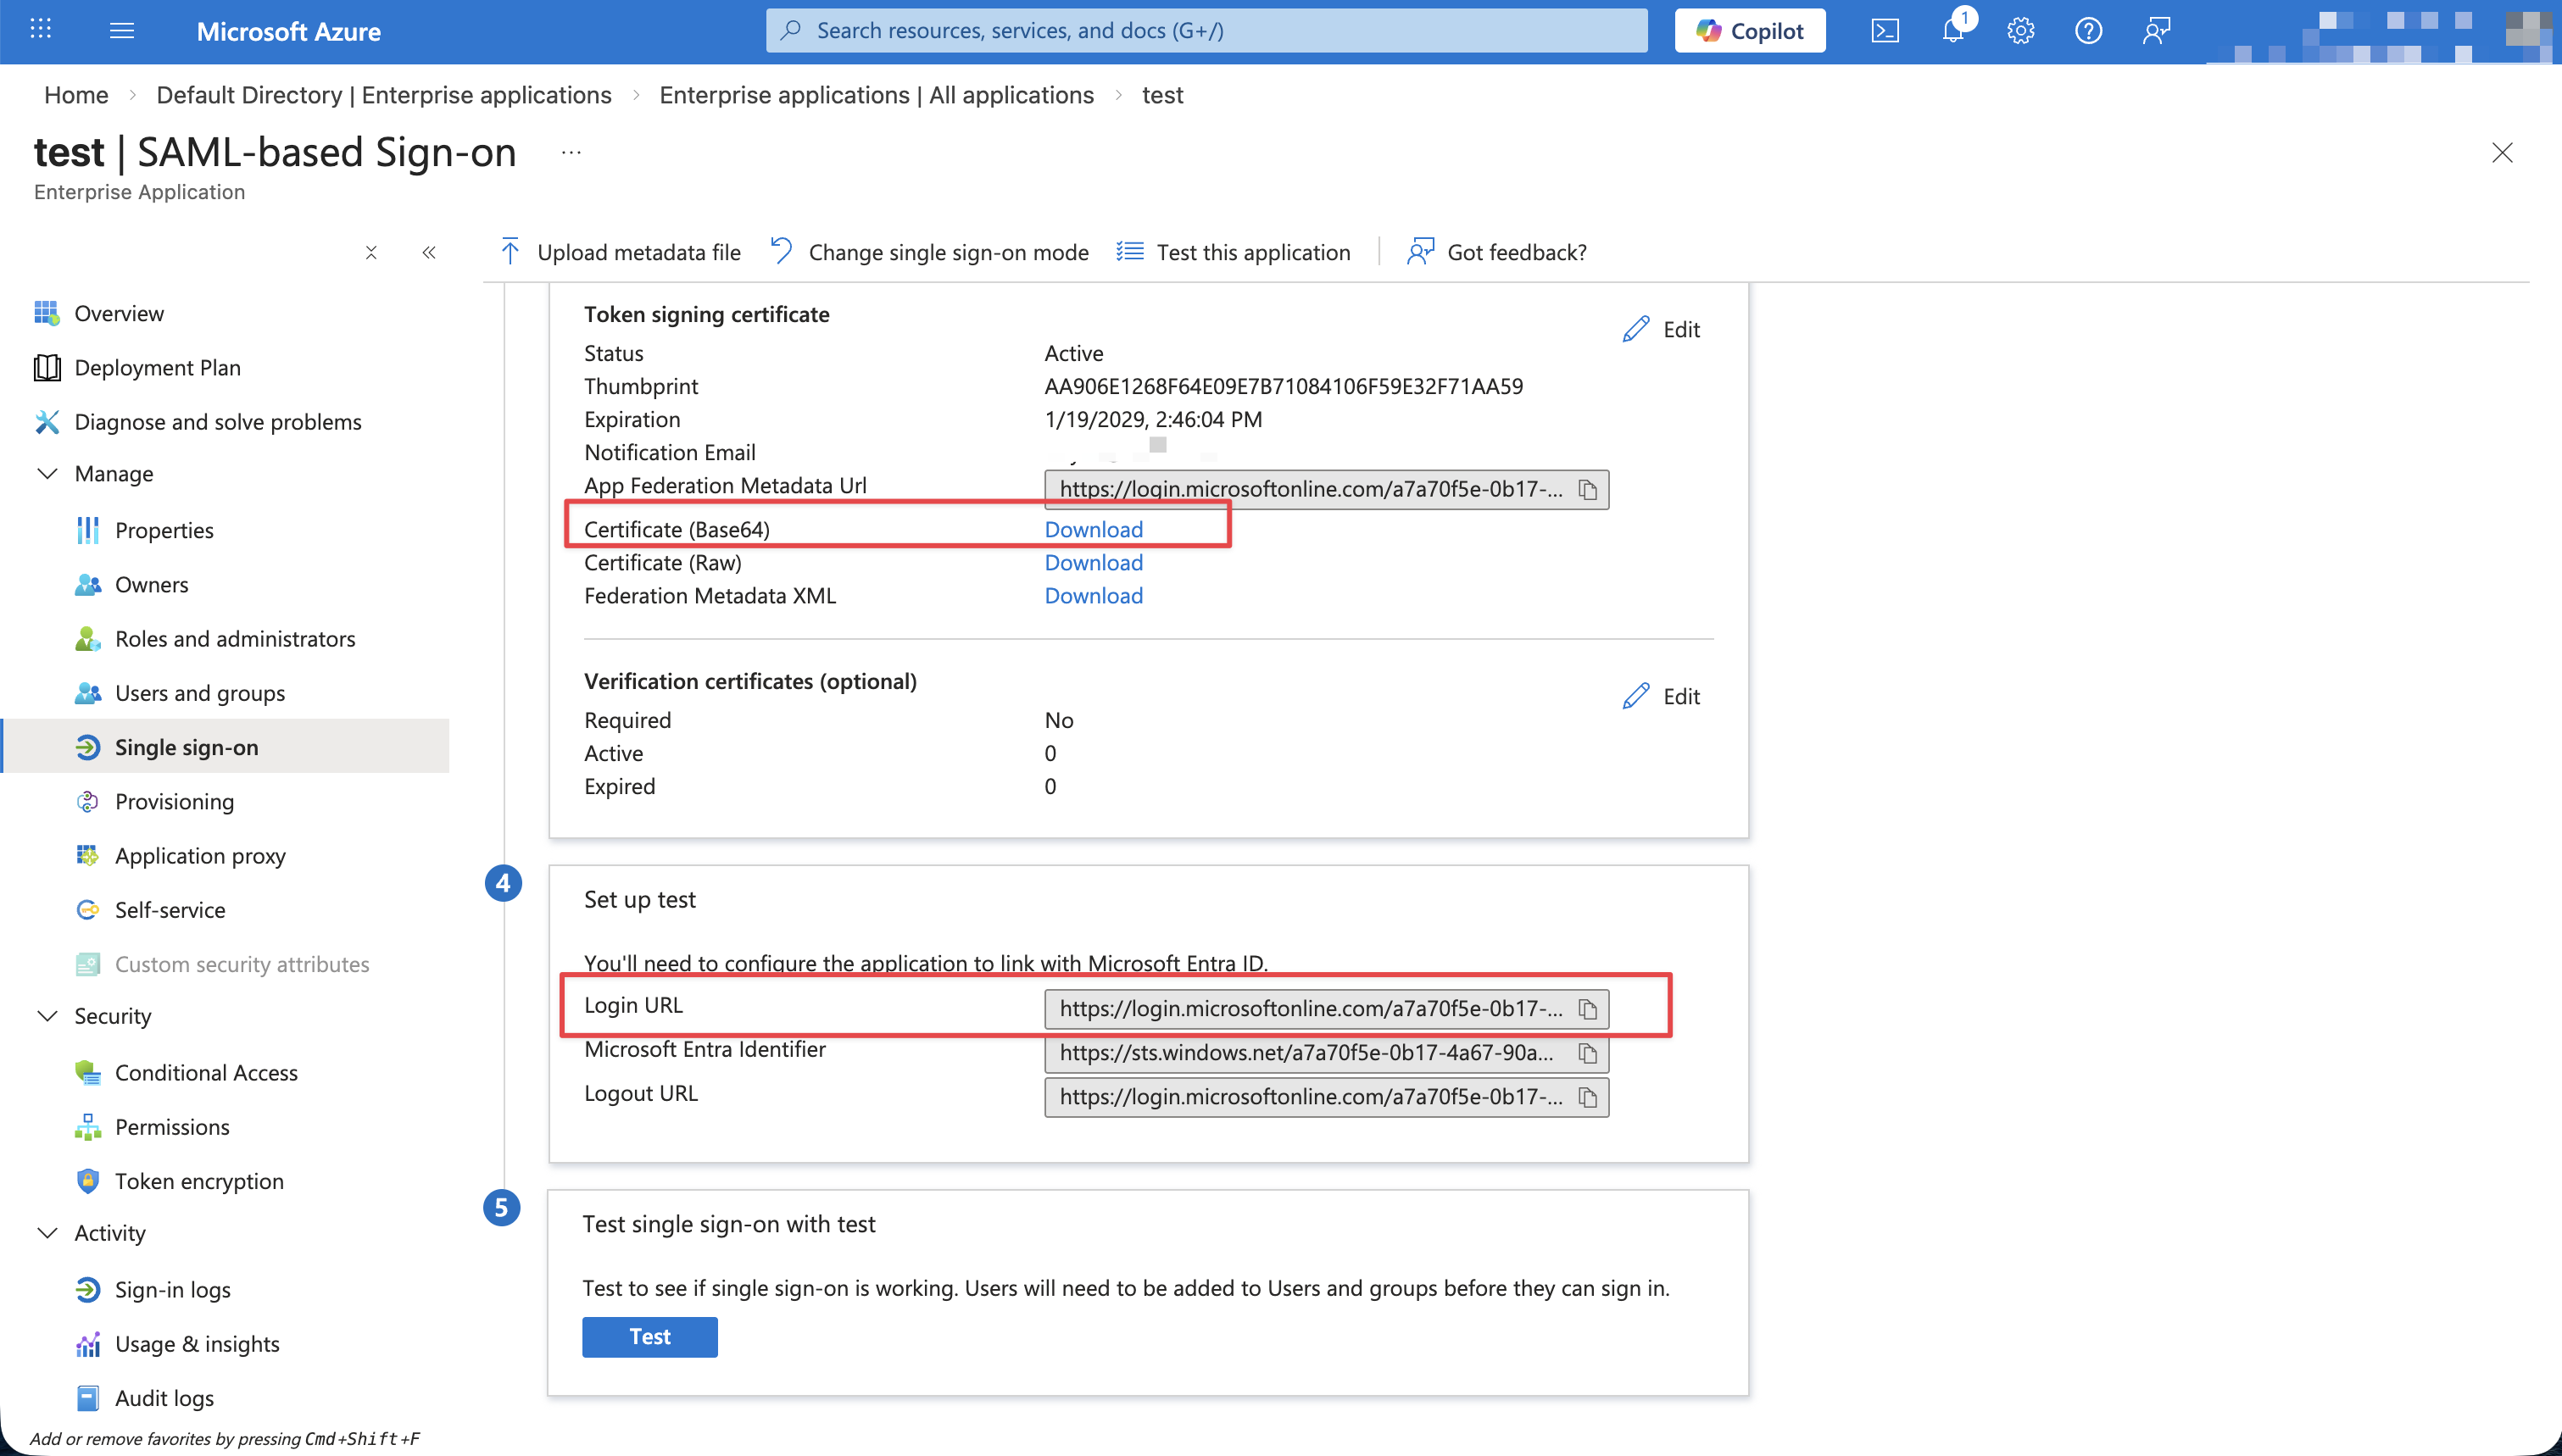The image size is (2562, 1456).
Task: Open the Azure app launcher grid
Action: coord(39,29)
